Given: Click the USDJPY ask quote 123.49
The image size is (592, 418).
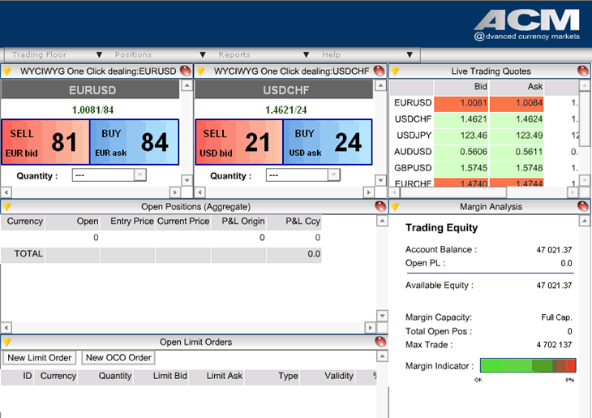Looking at the screenshot, I should pos(517,136).
